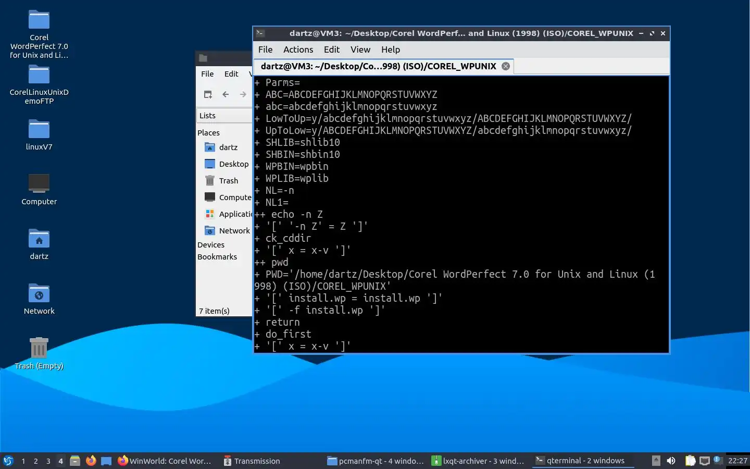Open the Network desktop icon

point(39,299)
